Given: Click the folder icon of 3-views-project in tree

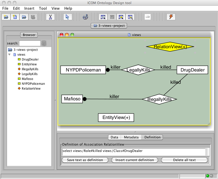Looking at the screenshot, I should coord(10,50).
